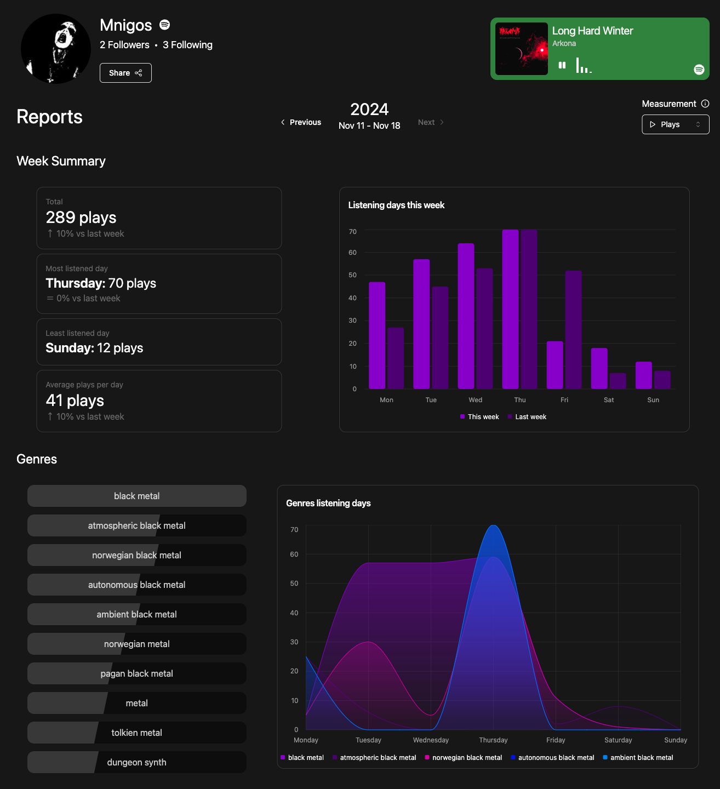Click the Average 41 plays card
The width and height of the screenshot is (720, 789).
point(159,401)
